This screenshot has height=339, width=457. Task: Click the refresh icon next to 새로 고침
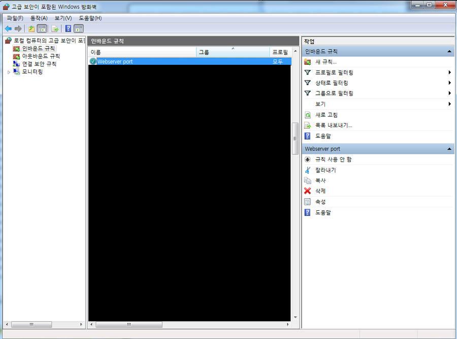tap(308, 115)
